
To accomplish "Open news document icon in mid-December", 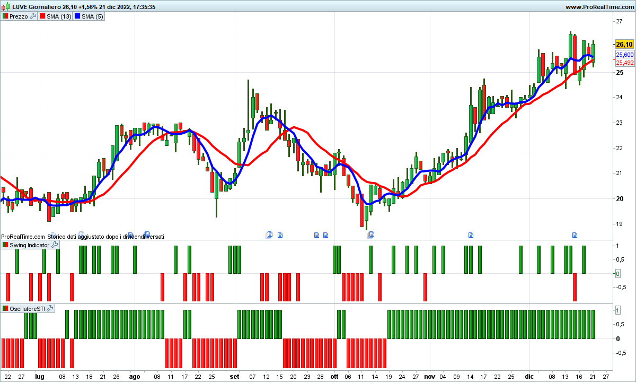I will [x=574, y=235].
